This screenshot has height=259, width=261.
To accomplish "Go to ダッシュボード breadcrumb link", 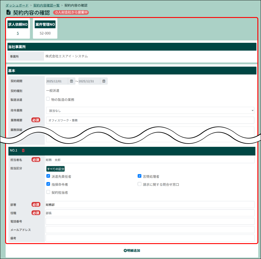I will pyautogui.click(x=17, y=5).
